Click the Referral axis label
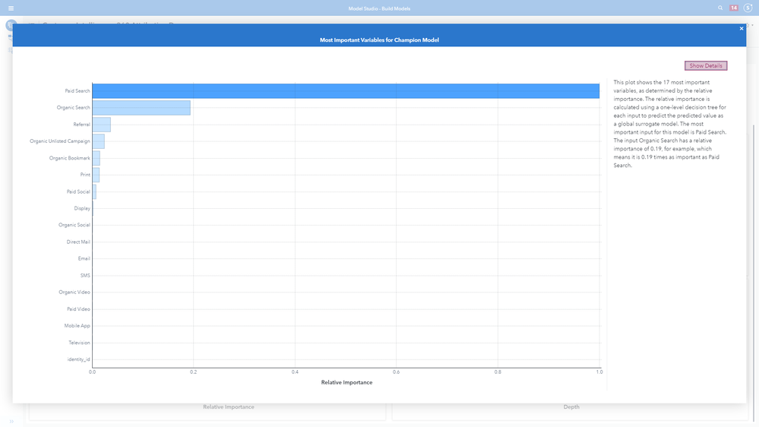The width and height of the screenshot is (759, 427). (81, 125)
